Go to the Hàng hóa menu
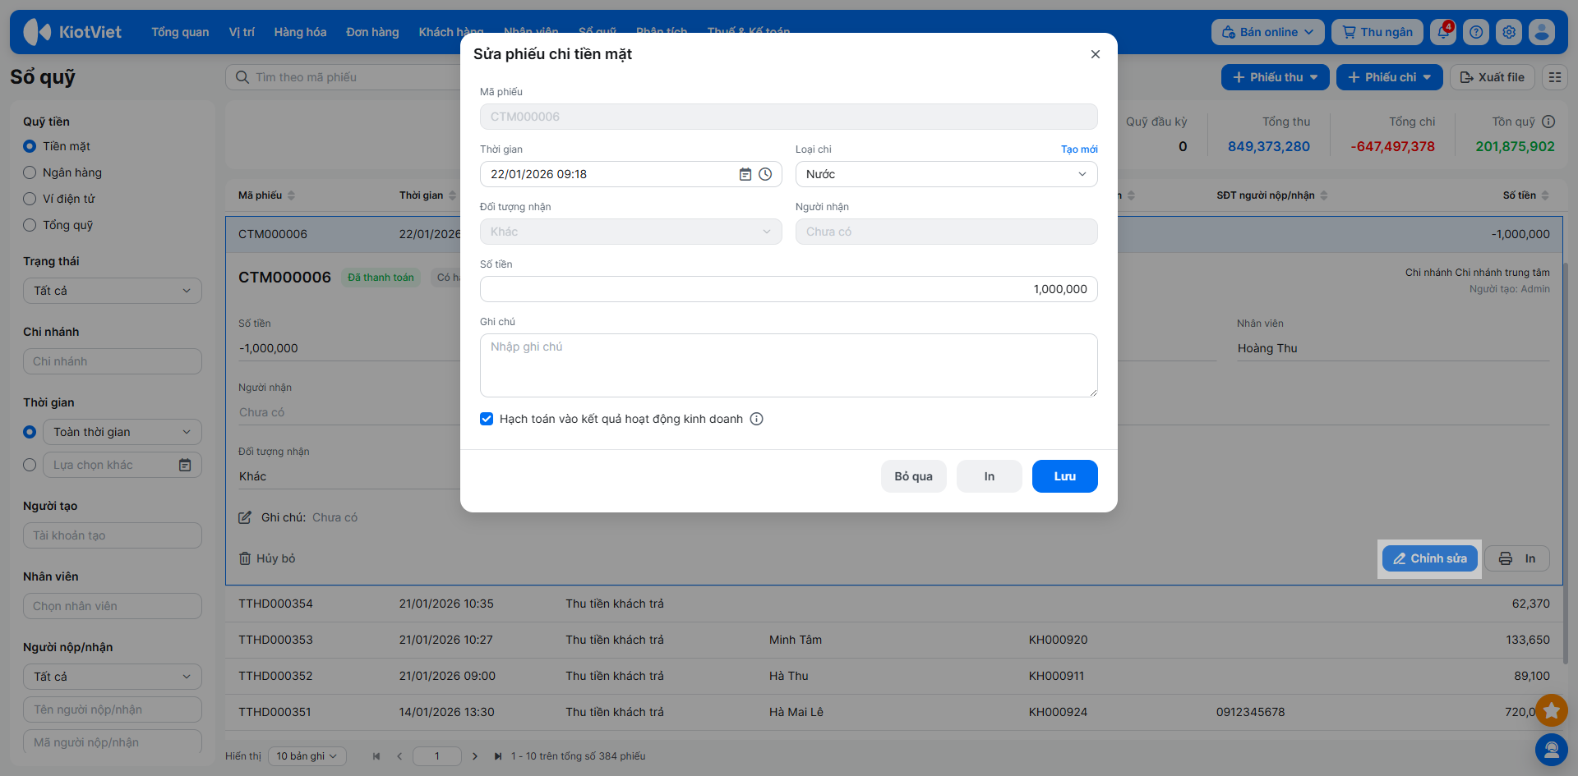 coord(300,32)
